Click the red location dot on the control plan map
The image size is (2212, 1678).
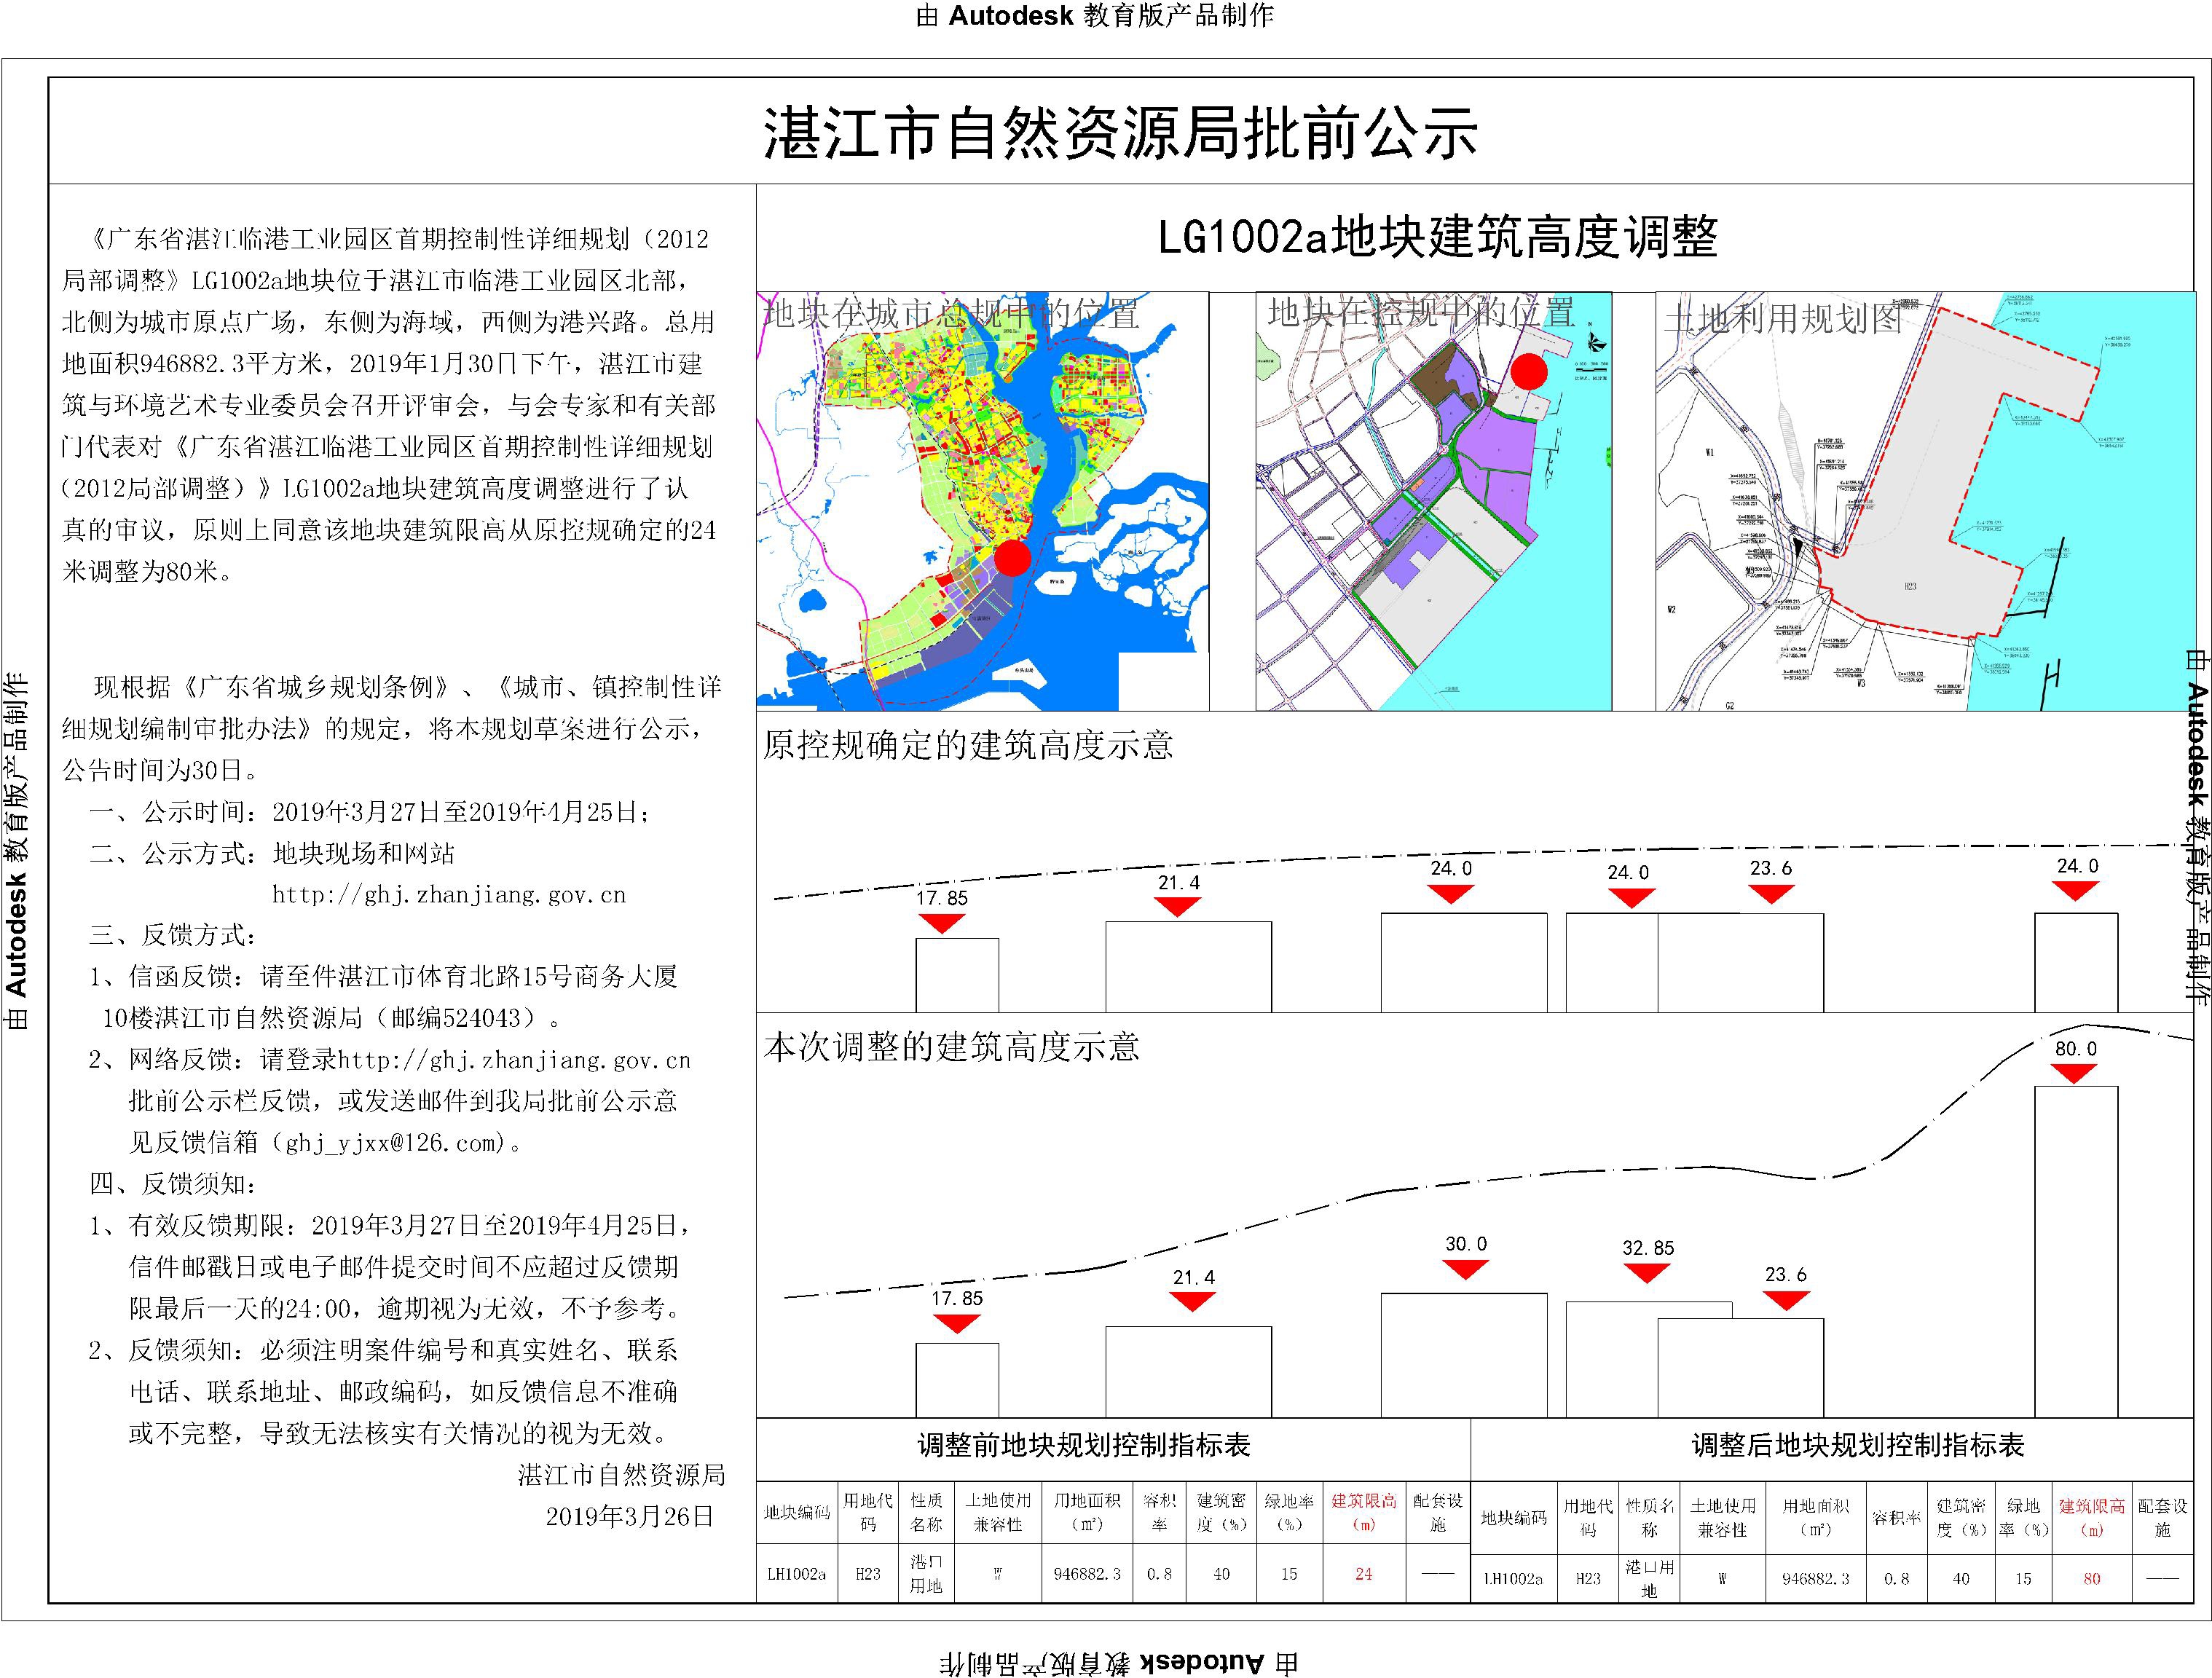(1528, 372)
